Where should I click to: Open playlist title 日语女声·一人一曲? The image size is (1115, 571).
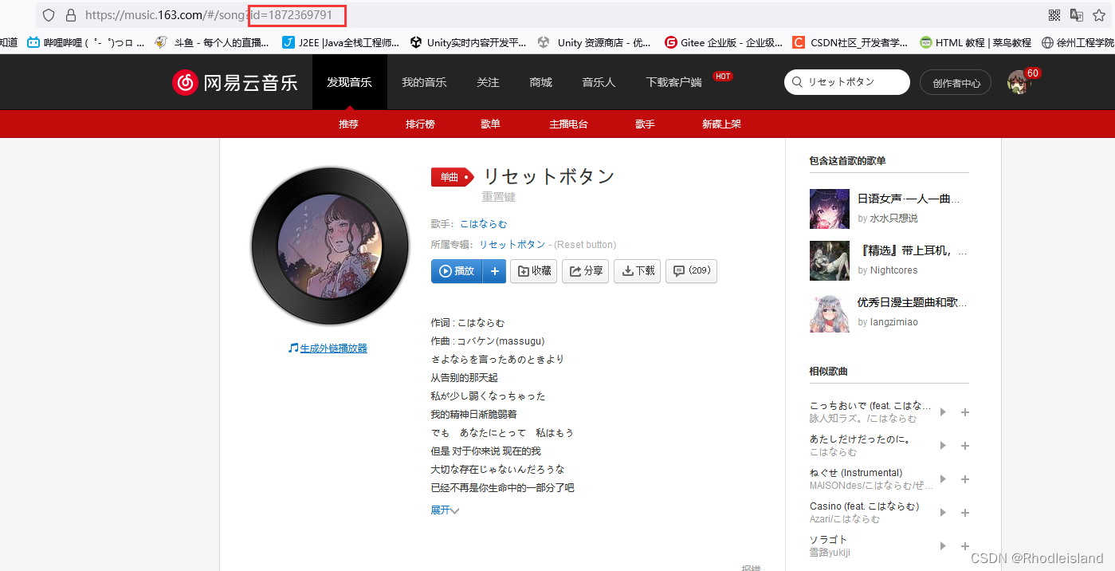(x=908, y=199)
